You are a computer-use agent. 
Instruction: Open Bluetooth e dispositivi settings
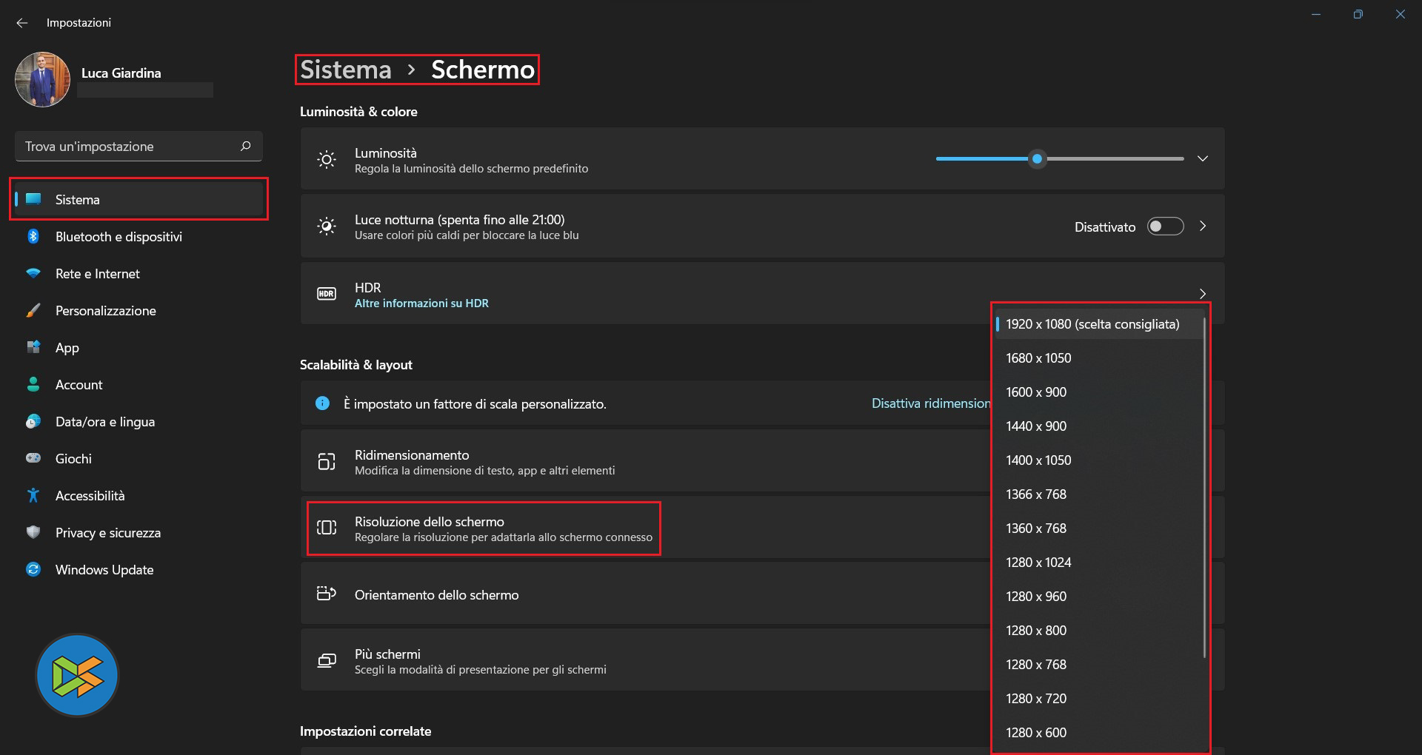(118, 237)
